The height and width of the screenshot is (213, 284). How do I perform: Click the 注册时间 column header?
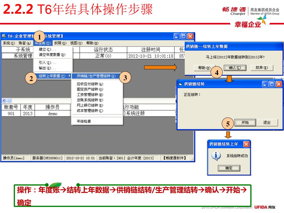pos(151,50)
